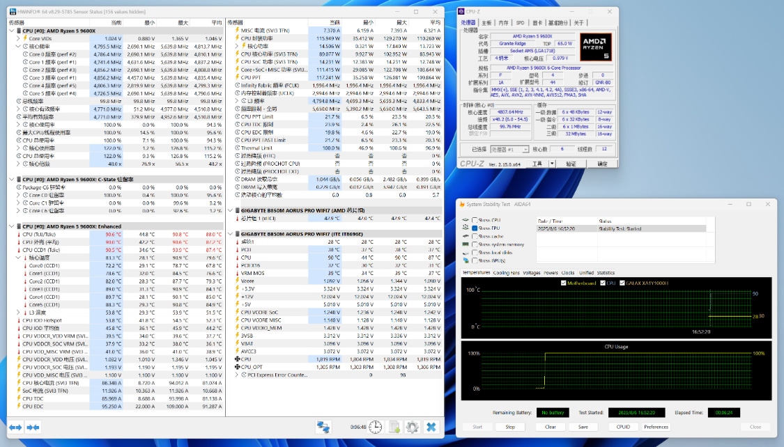Click the collapse columns arrows icon in HWiNFO

tap(33, 426)
